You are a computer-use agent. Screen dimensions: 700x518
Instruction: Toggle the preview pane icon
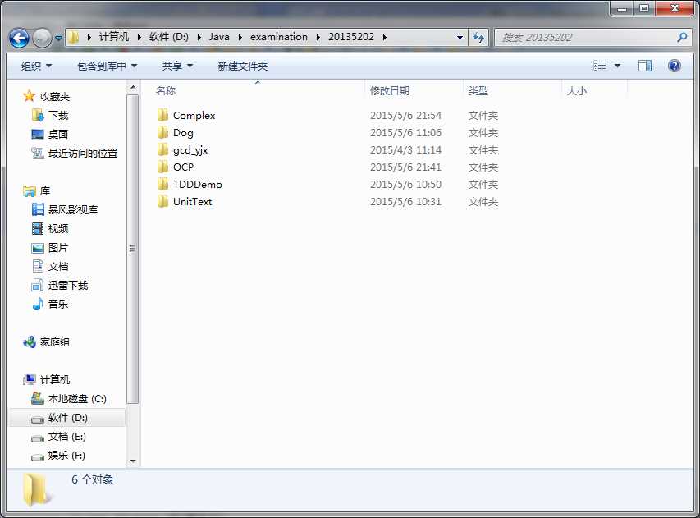pyautogui.click(x=645, y=66)
